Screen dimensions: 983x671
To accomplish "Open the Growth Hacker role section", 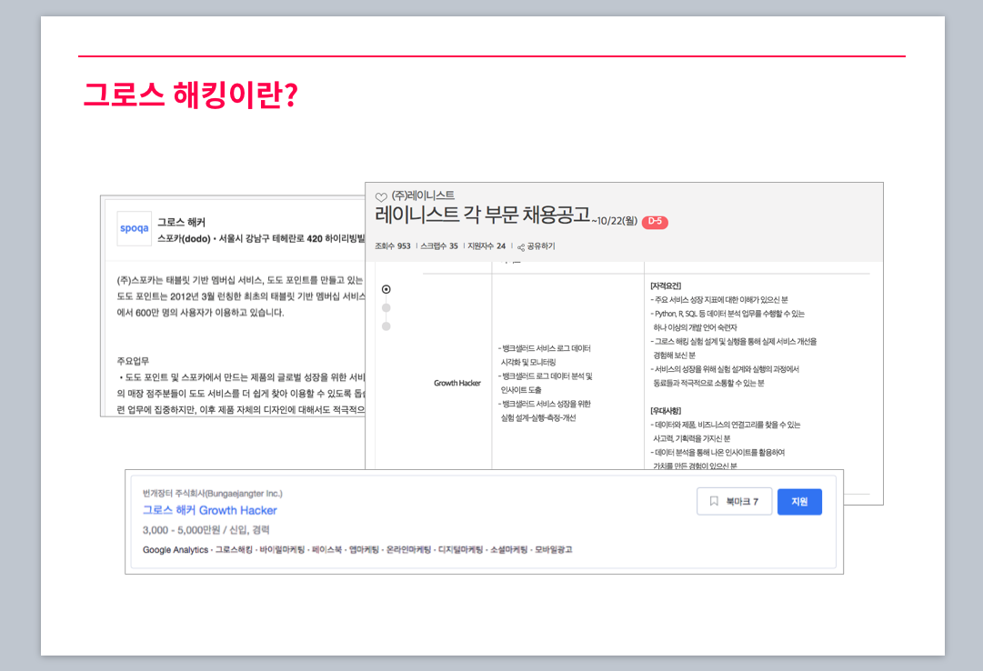I will tap(456, 383).
